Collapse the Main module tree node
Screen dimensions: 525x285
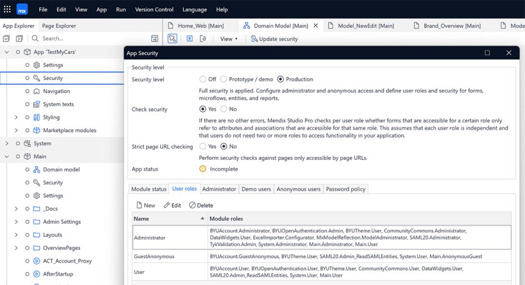coord(7,156)
